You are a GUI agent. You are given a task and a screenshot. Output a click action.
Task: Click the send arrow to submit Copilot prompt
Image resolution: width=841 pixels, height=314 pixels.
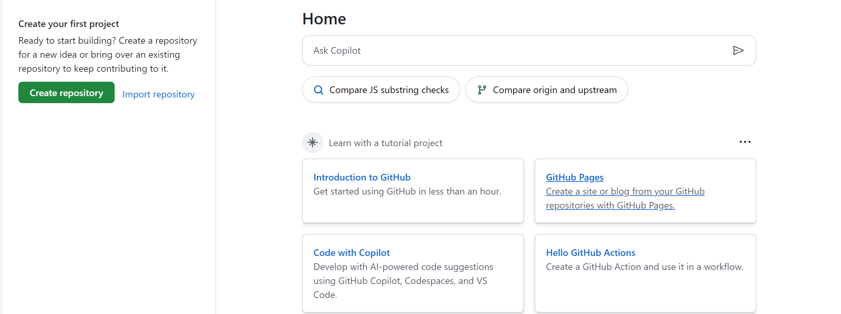click(x=739, y=50)
